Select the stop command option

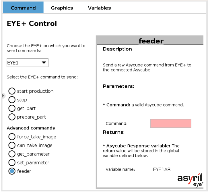(12, 100)
